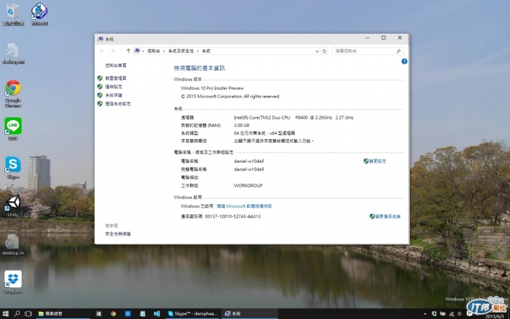The width and height of the screenshot is (510, 319).
Task: Open breadcrumb chevron after 控制台
Action: click(x=164, y=51)
